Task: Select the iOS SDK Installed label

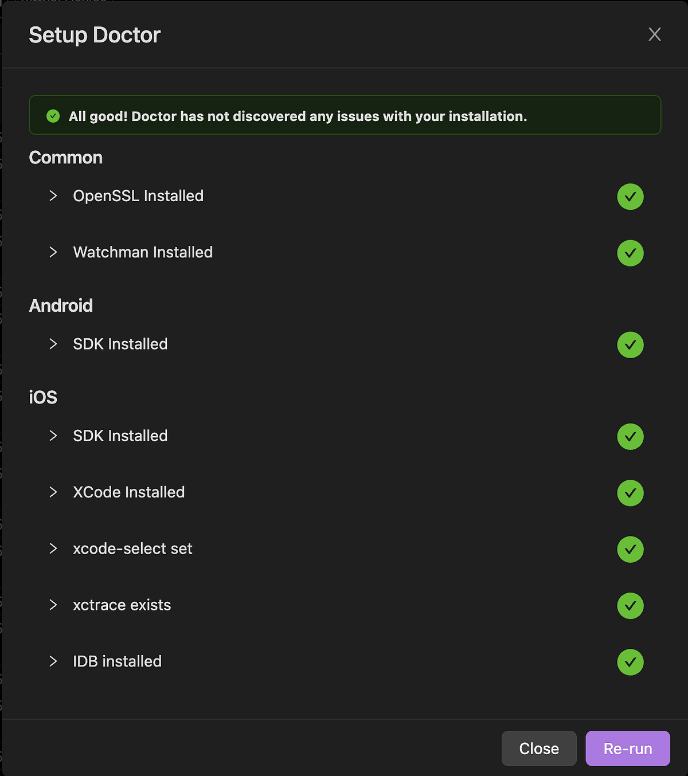Action: click(120, 436)
